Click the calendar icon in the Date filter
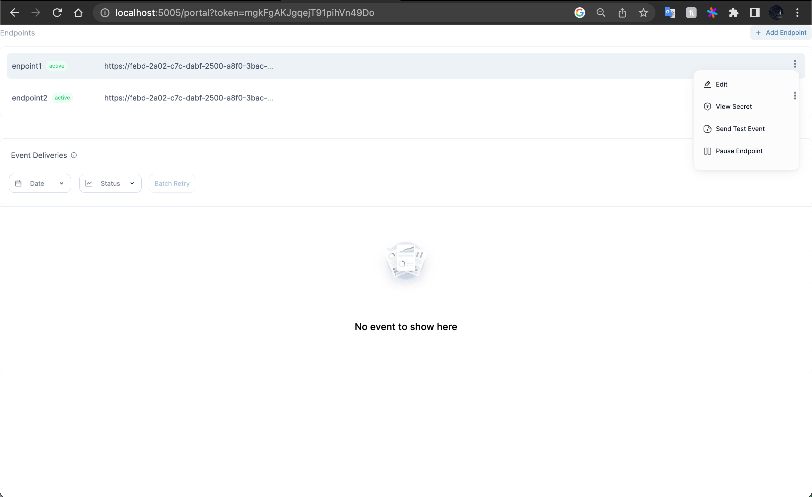This screenshot has width=812, height=497. pos(18,183)
